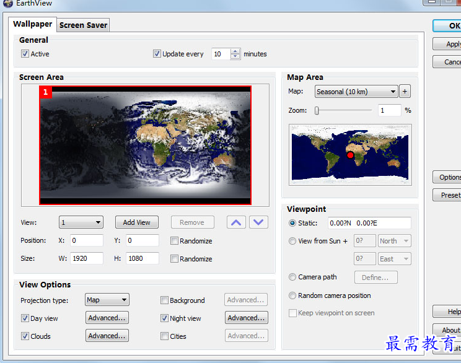Adjust the Zoom slider handle
The image size is (461, 363).
317,110
